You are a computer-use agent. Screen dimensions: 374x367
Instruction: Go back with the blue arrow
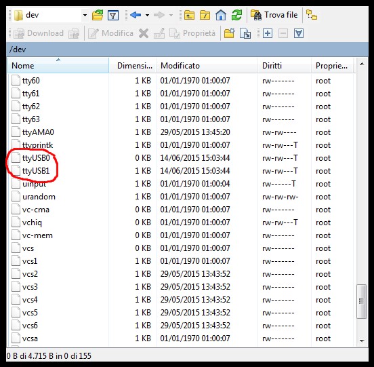(136, 16)
